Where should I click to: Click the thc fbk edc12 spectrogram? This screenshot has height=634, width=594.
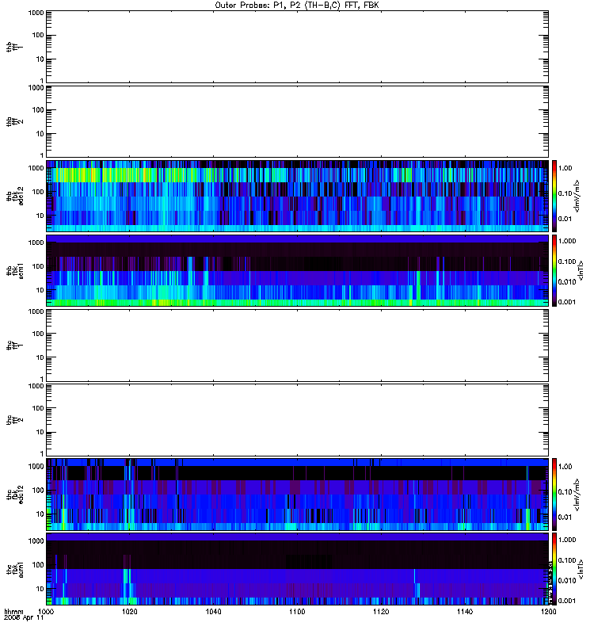click(x=297, y=495)
